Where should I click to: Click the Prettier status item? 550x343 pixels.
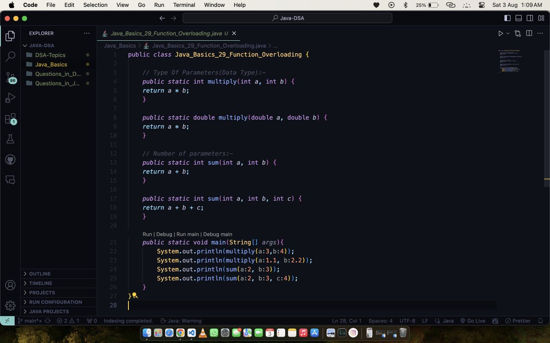tap(517, 321)
